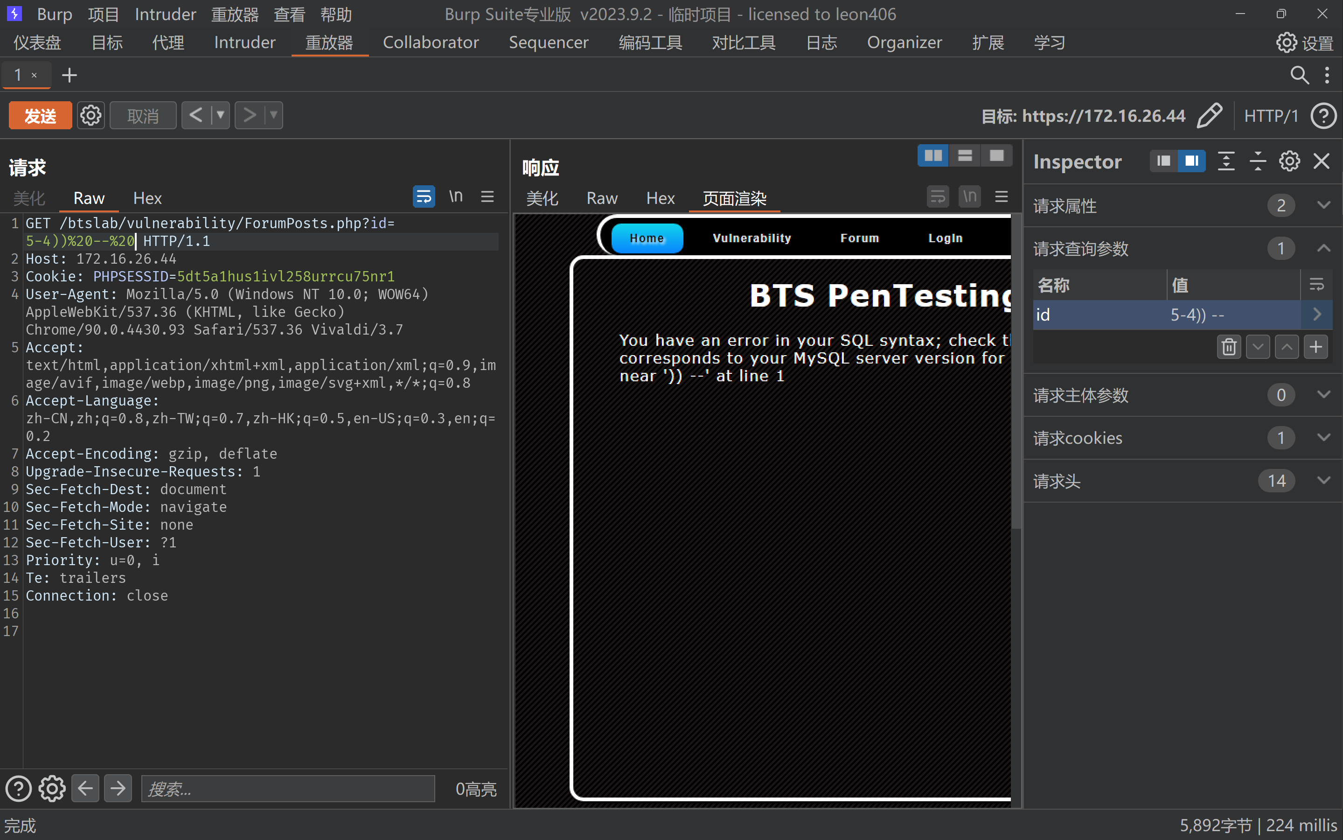1343x840 pixels.
Task: Click the pencil icon to edit the target
Action: coord(1209,116)
